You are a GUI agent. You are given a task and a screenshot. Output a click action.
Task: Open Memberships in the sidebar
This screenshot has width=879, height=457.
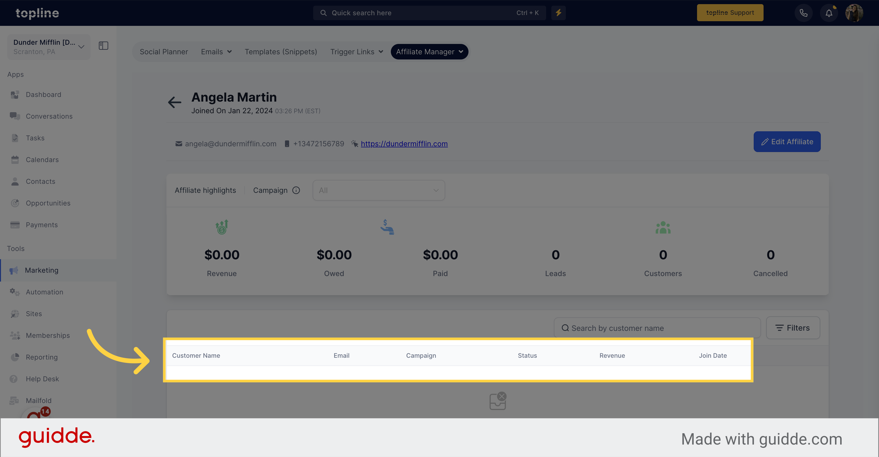tap(48, 335)
